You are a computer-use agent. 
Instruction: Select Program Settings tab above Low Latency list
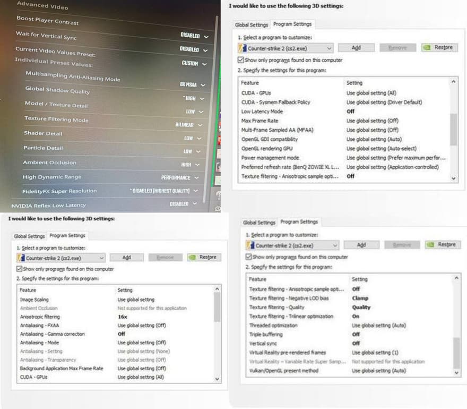coord(292,24)
